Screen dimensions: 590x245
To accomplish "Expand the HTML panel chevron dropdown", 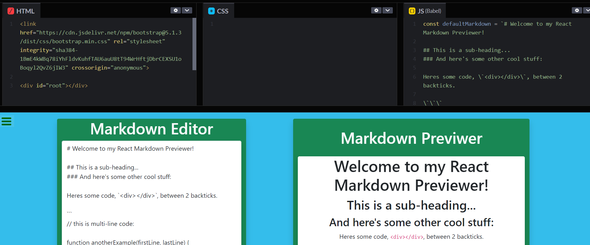I will click(x=187, y=10).
